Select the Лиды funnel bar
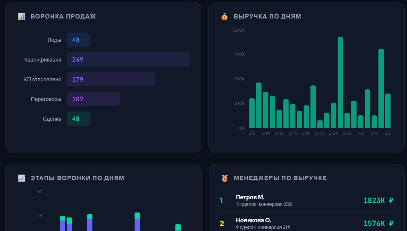407x231 pixels. [x=78, y=40]
